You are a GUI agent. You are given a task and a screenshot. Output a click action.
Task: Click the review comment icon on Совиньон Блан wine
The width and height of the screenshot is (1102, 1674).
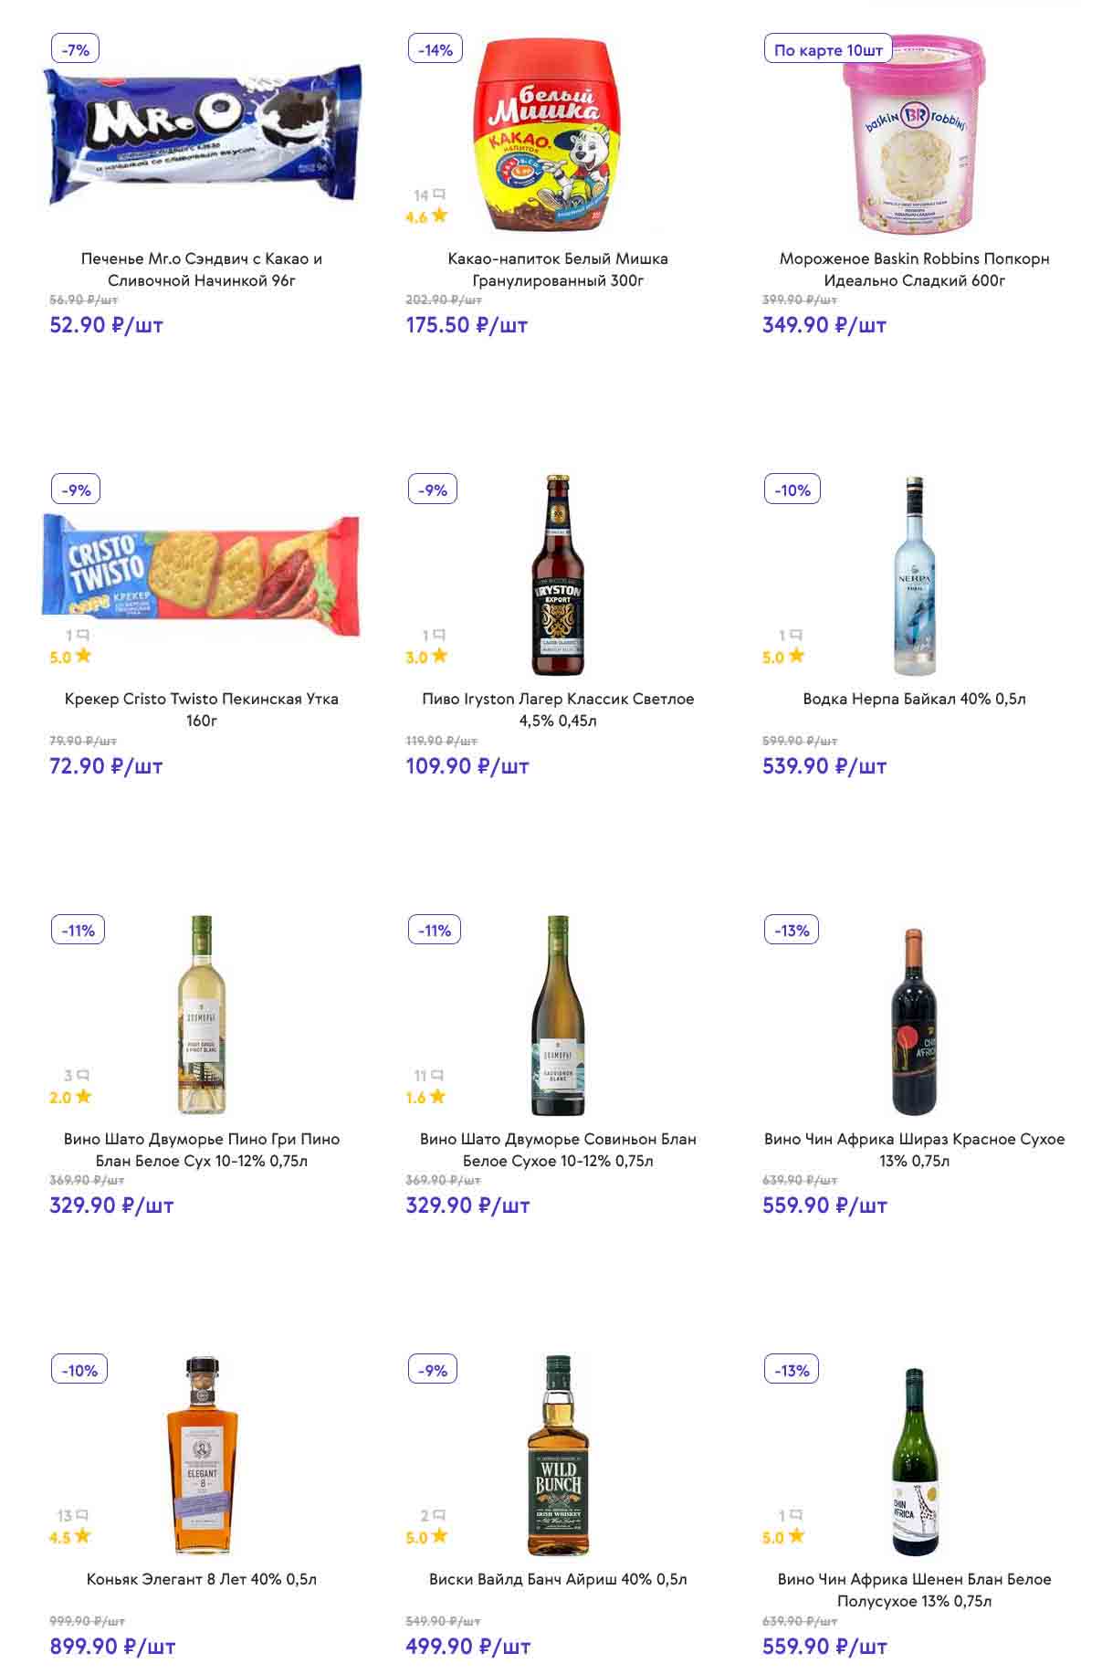tap(437, 1075)
